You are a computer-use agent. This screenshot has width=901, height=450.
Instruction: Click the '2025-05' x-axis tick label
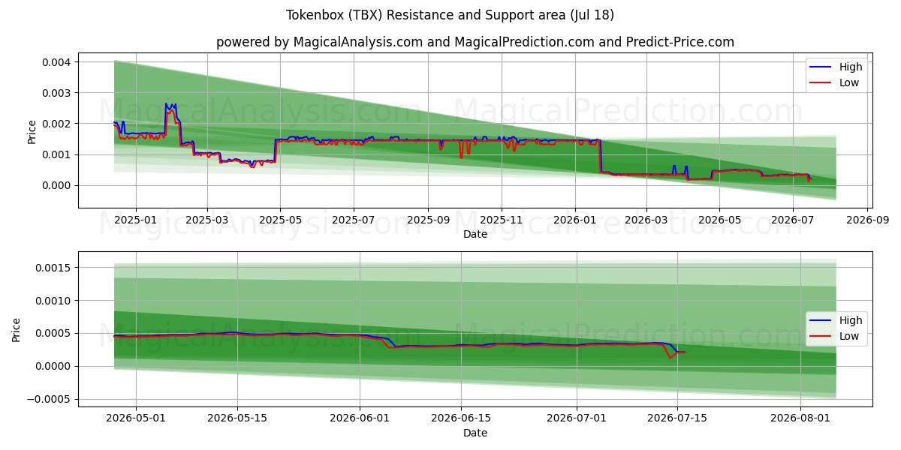click(x=281, y=220)
